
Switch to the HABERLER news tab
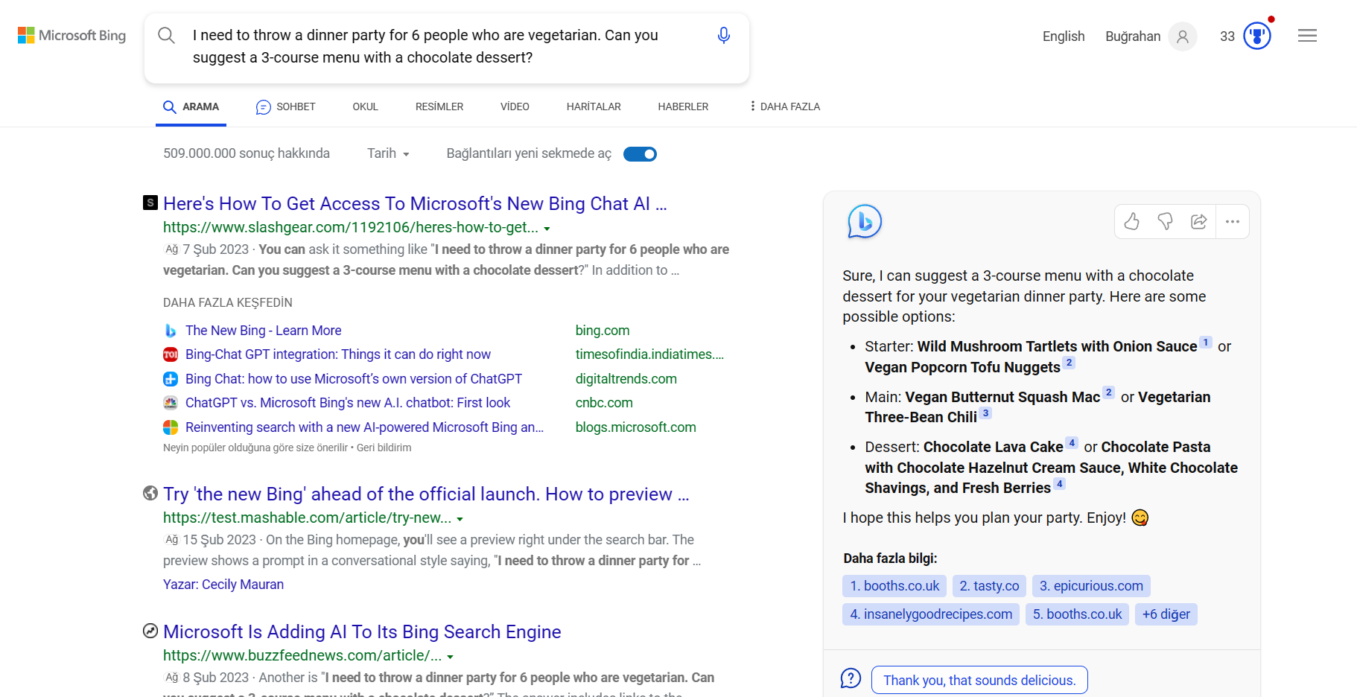pyautogui.click(x=683, y=106)
